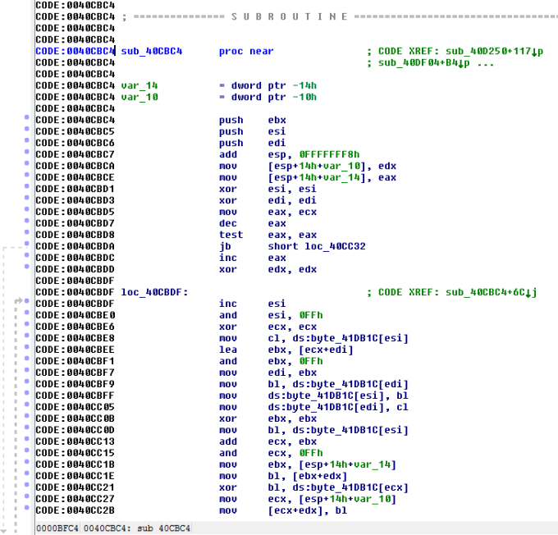Click 'xor ebx, ebx' instruction
The image size is (558, 535).
[x=268, y=418]
